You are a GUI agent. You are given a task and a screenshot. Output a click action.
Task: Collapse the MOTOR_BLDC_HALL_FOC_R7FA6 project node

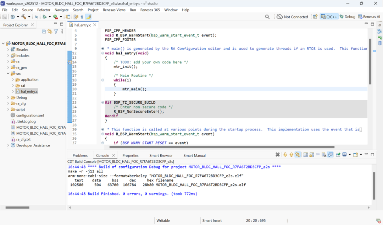3,43
